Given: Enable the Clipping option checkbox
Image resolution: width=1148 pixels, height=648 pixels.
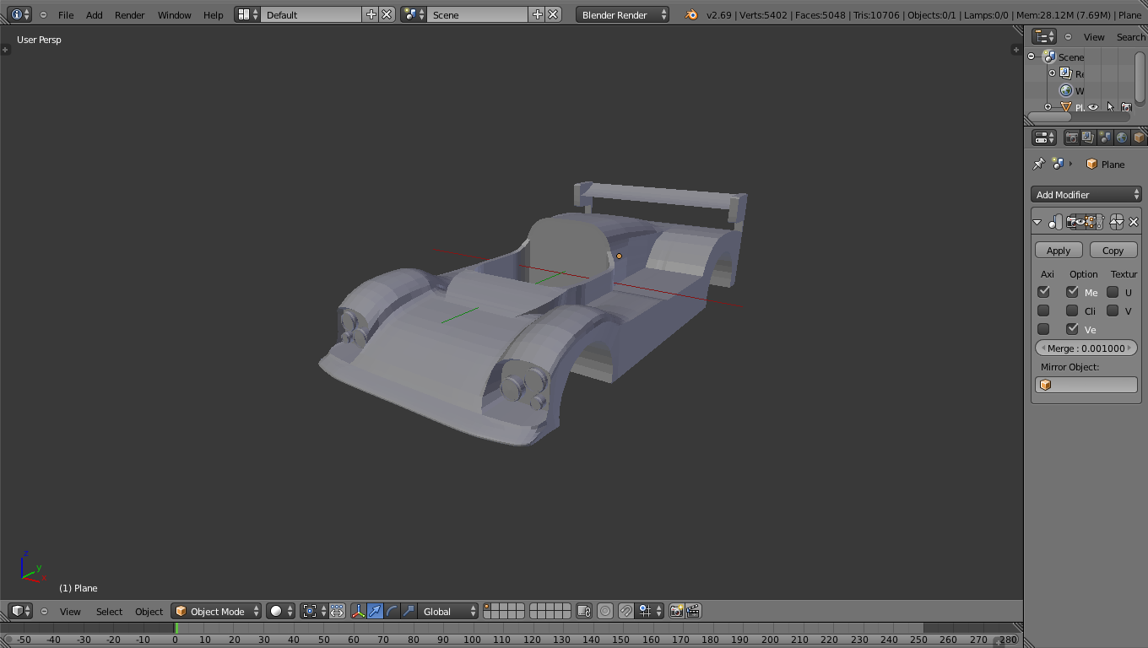Looking at the screenshot, I should [1072, 310].
